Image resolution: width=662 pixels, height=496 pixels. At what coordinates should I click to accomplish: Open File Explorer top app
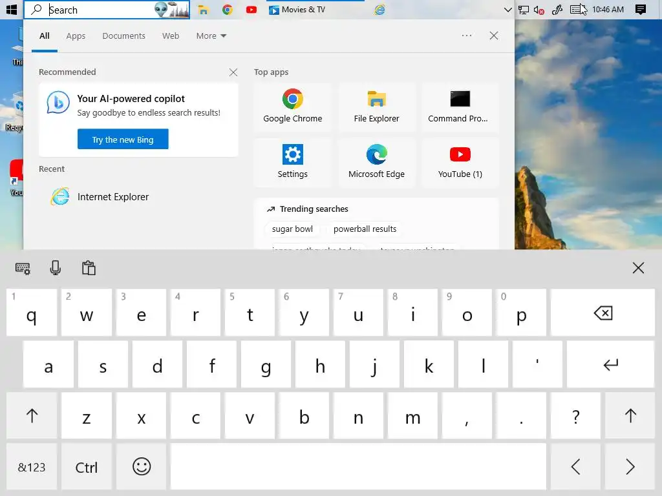pos(376,107)
